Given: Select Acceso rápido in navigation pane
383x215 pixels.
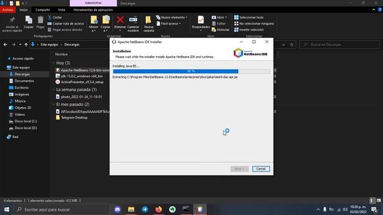Looking at the screenshot, I should [23, 59].
